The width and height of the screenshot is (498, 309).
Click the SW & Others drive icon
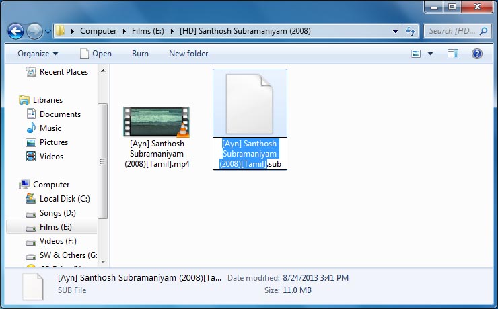pos(31,257)
